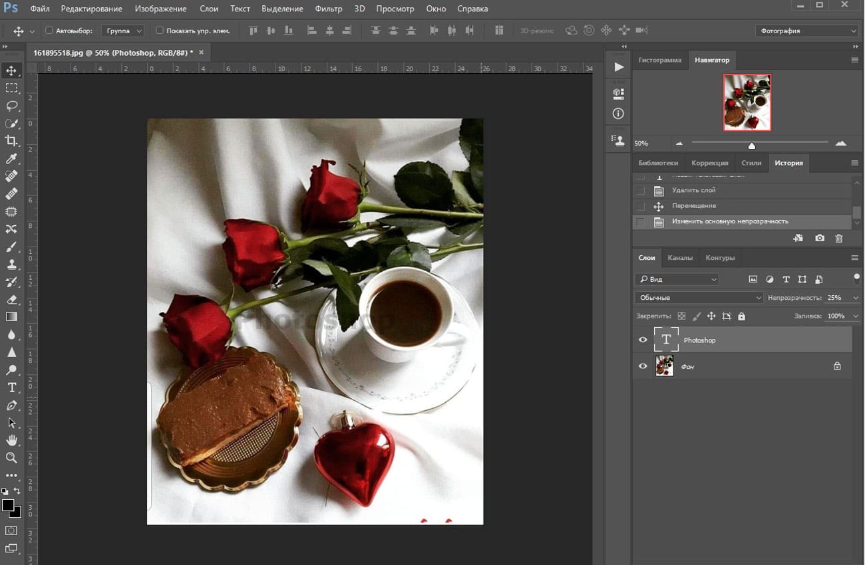Filter layers by type layers
865x565 pixels.
[786, 279]
